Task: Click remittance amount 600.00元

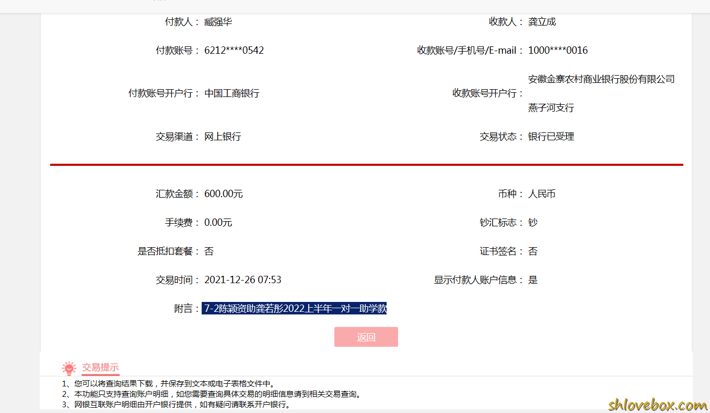Action: [224, 194]
